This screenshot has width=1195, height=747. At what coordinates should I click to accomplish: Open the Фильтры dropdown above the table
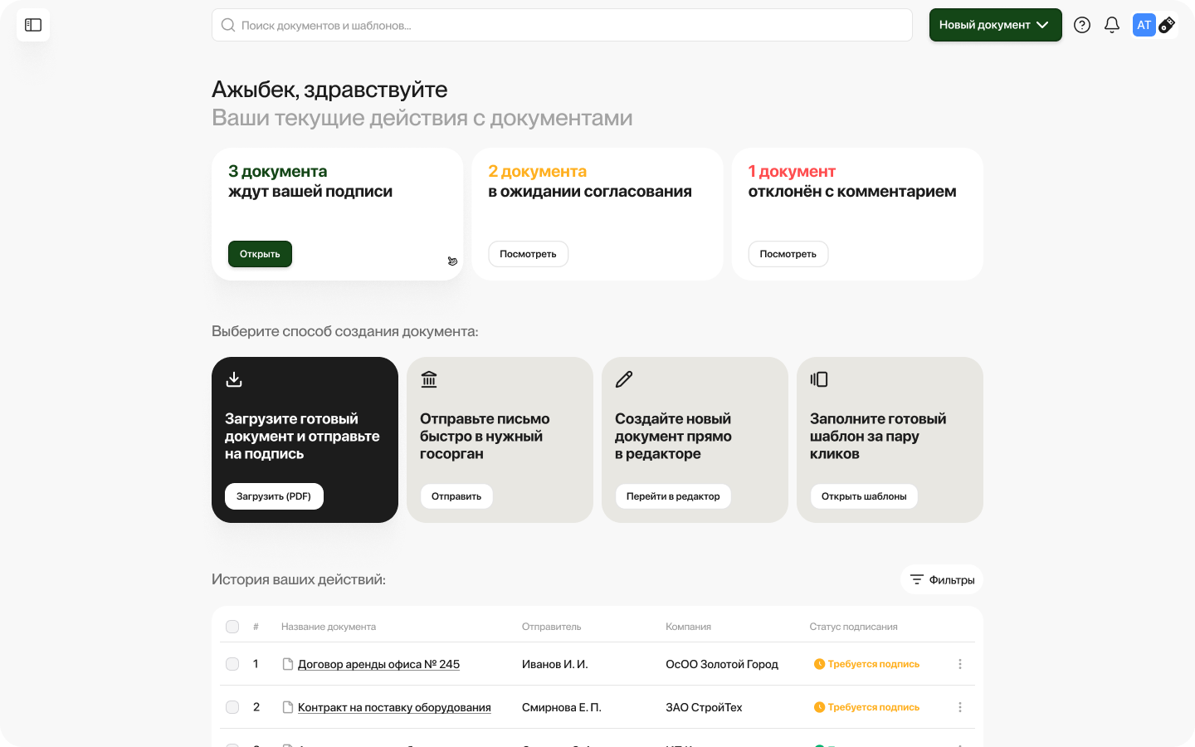pyautogui.click(x=941, y=579)
